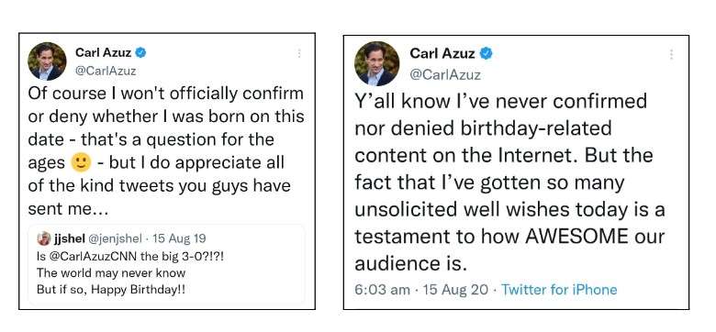
Task: Open the @CarlAzuz handle in right tweet
Action: (x=445, y=74)
